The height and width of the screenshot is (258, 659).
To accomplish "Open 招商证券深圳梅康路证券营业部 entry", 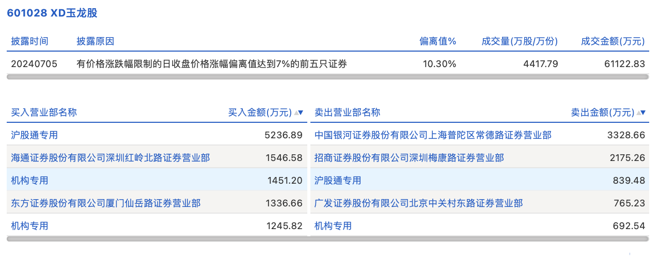I will 409,158.
